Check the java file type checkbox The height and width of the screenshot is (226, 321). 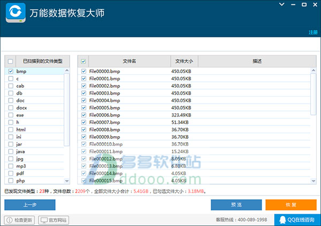coord(11,151)
